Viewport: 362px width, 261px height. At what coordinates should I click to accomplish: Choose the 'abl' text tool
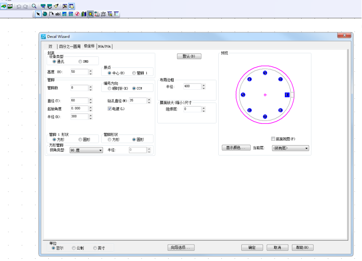point(58,14)
